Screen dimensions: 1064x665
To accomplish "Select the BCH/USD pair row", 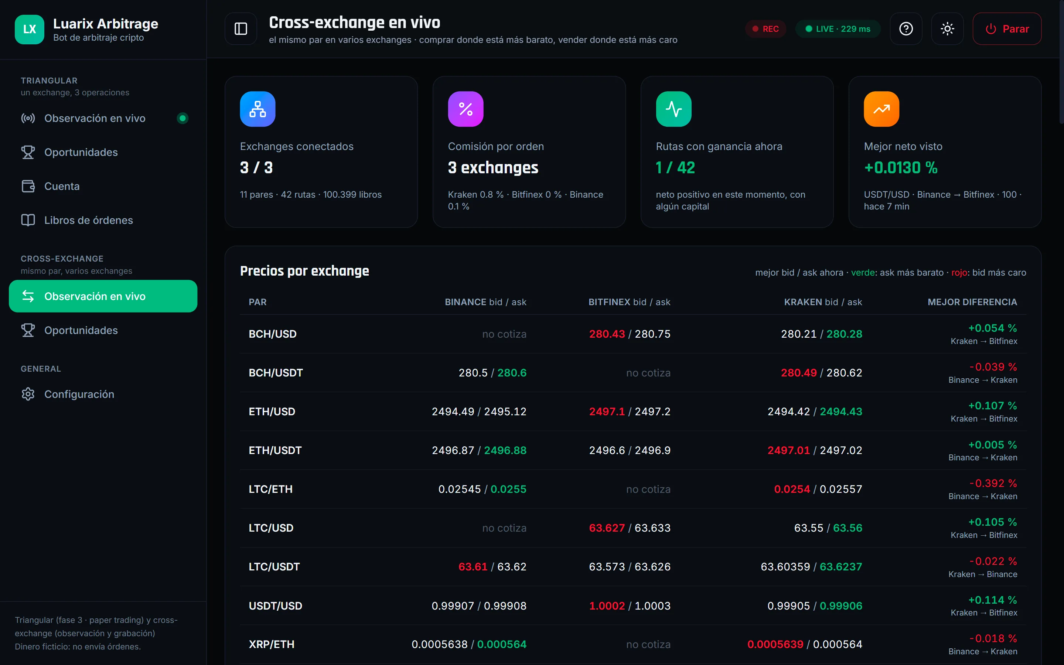I will coord(633,334).
